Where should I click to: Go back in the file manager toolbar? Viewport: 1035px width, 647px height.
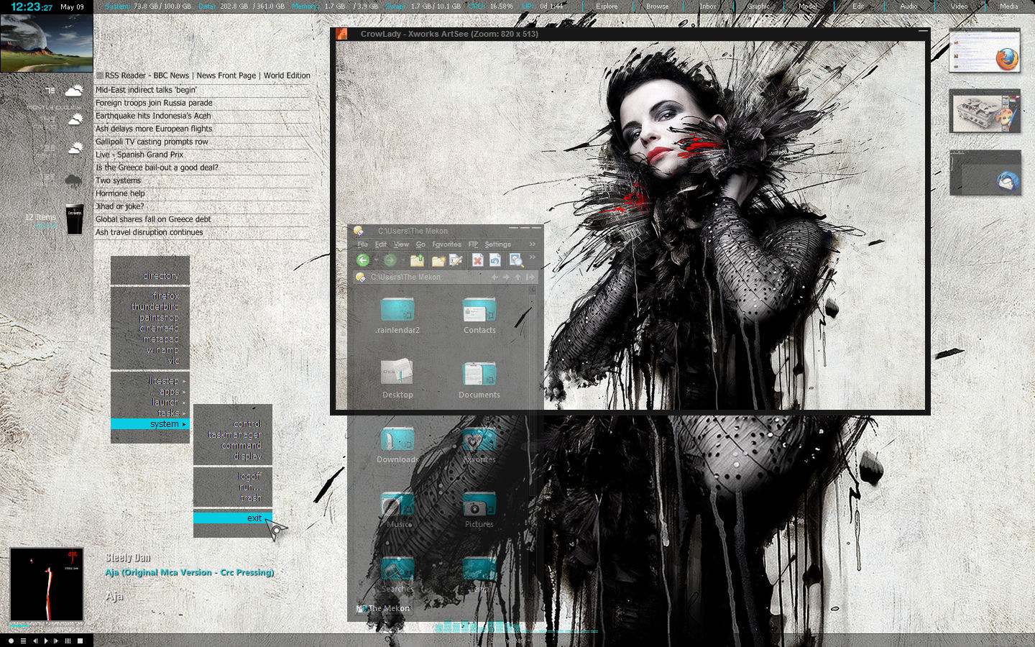coord(363,260)
